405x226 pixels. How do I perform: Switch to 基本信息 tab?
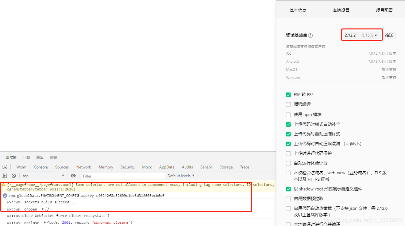298,10
